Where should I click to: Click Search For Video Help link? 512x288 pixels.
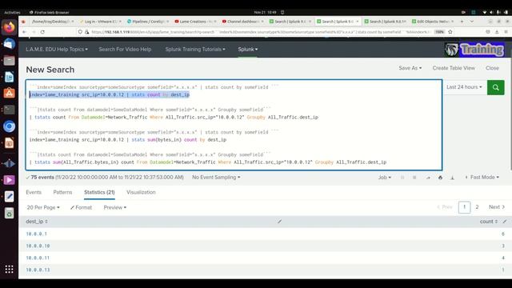point(125,50)
